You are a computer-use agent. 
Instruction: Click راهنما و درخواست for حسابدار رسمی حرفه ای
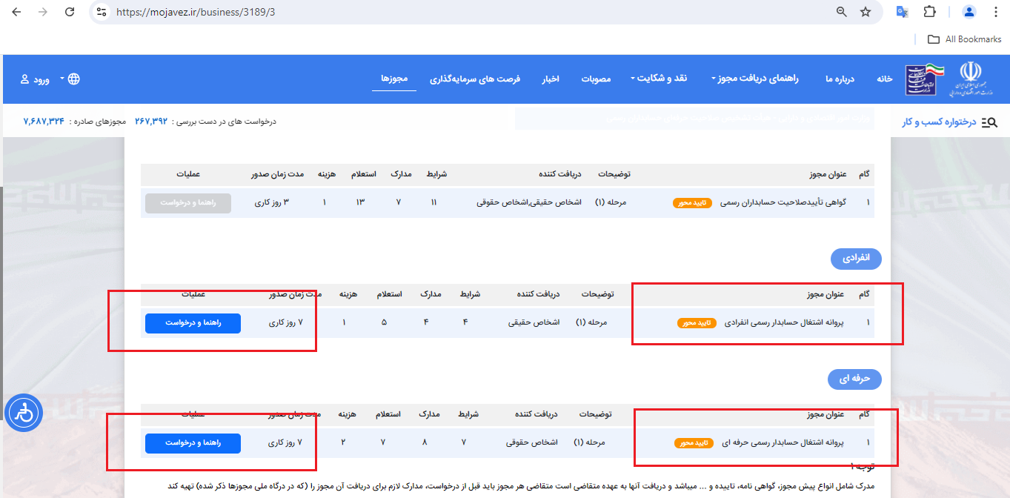coord(193,443)
